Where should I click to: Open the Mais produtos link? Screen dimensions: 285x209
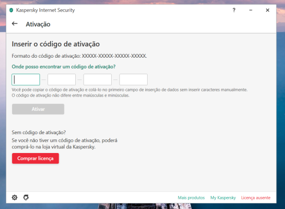pos(191,198)
